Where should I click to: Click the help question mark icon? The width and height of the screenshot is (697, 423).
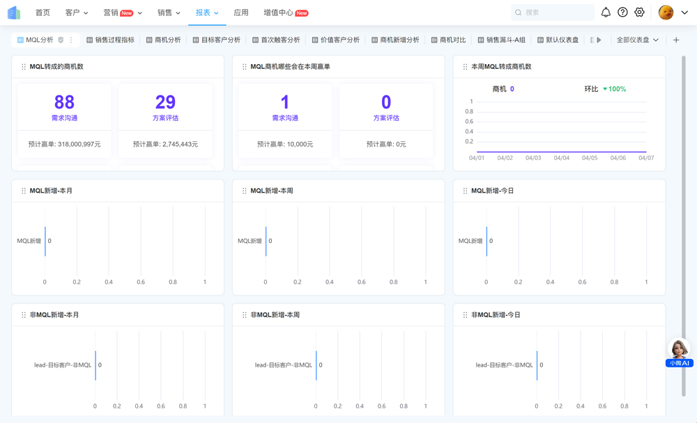tap(622, 12)
